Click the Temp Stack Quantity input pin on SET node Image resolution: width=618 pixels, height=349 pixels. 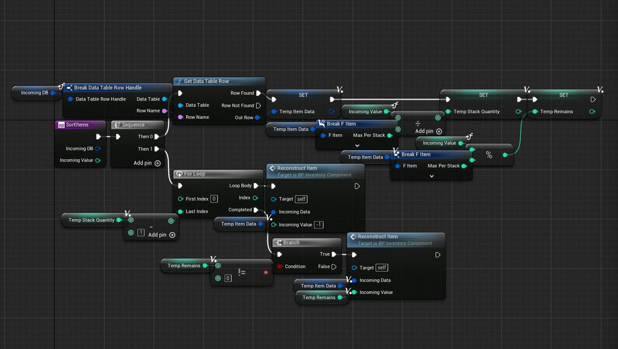448,112
